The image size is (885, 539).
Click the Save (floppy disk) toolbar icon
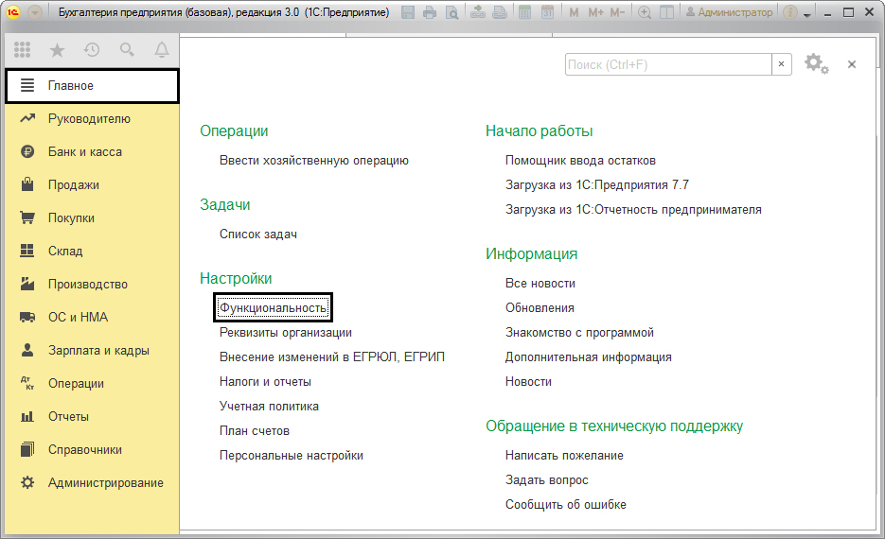click(408, 12)
